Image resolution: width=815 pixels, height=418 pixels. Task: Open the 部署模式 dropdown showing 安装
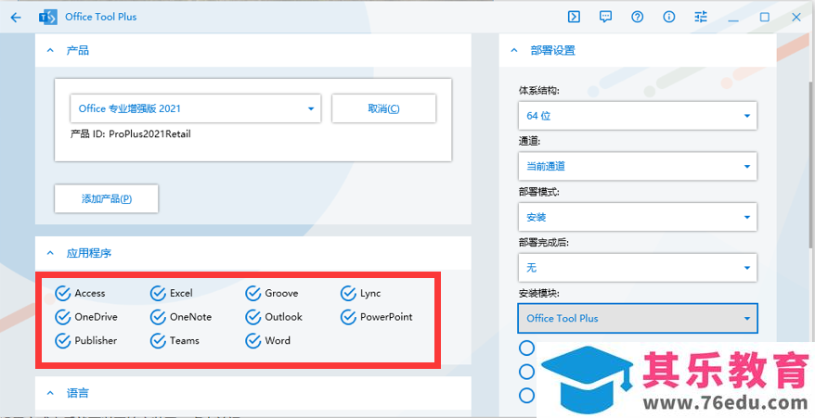tap(638, 217)
